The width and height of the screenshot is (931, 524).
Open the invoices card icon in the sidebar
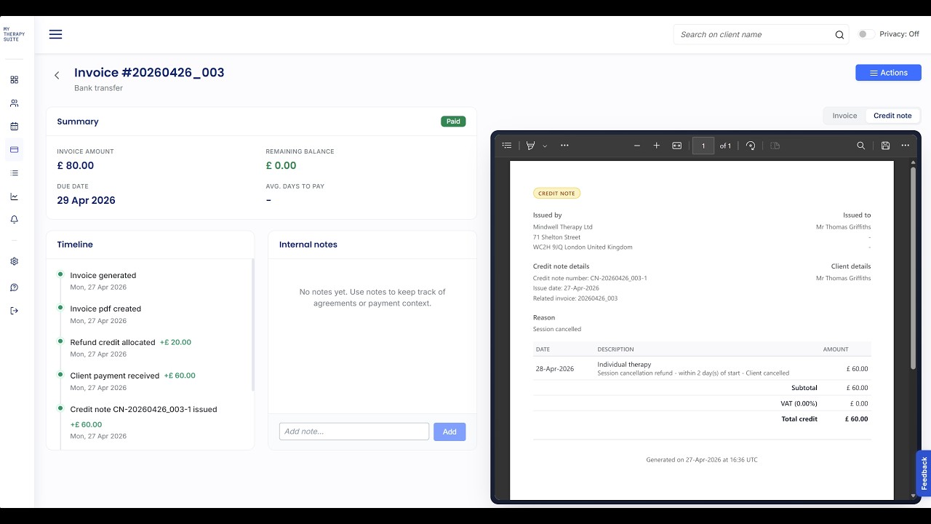15,150
